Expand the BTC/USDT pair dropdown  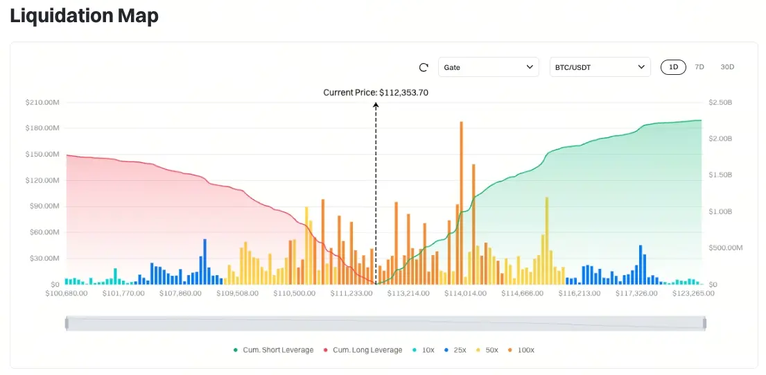pos(600,67)
